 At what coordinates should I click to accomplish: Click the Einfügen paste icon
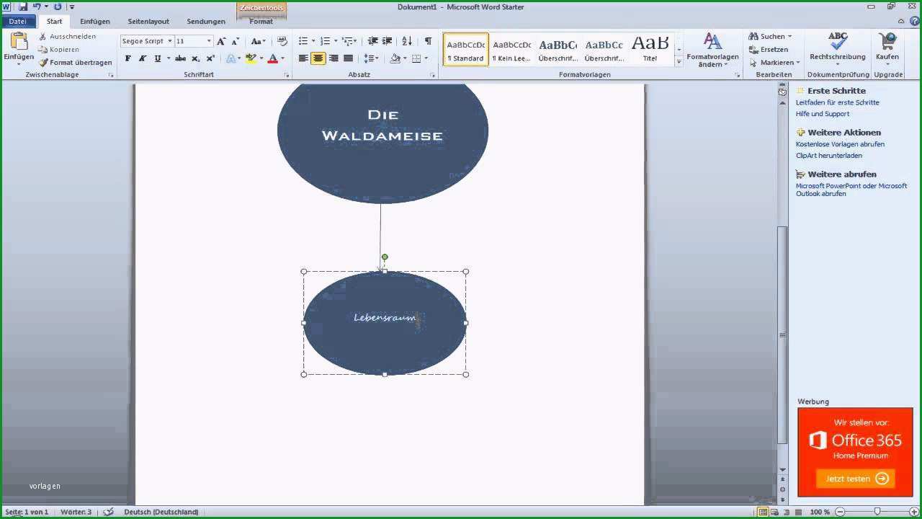pyautogui.click(x=18, y=42)
